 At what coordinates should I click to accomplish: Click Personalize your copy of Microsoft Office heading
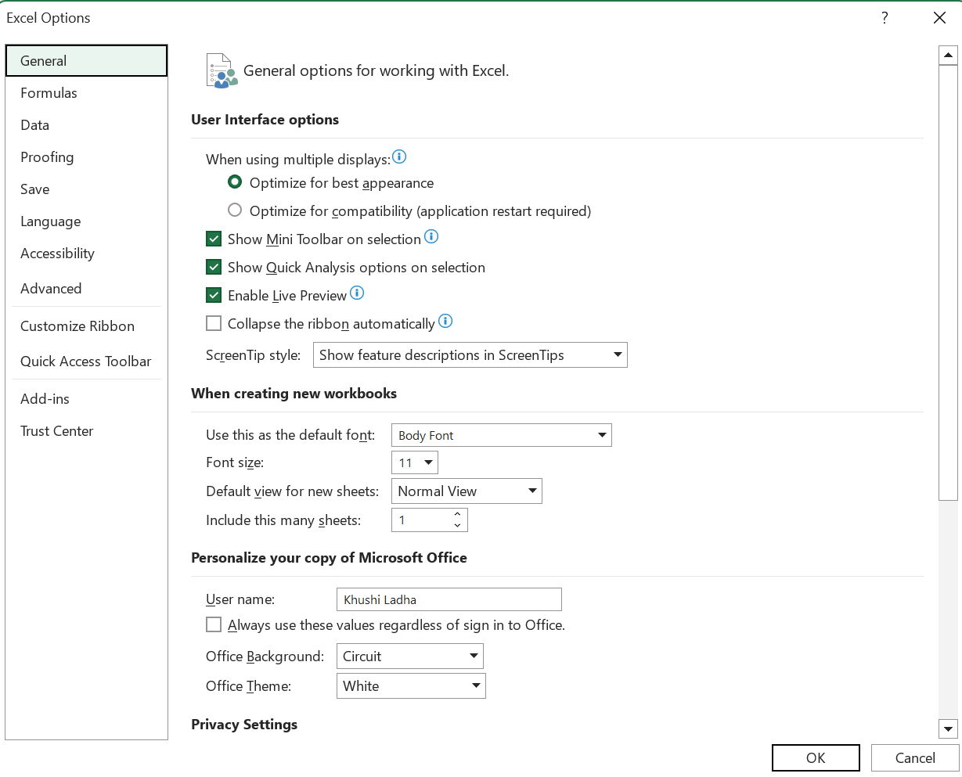coord(329,558)
